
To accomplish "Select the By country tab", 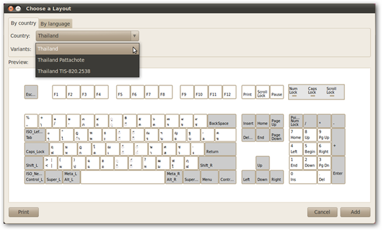I will [23, 23].
